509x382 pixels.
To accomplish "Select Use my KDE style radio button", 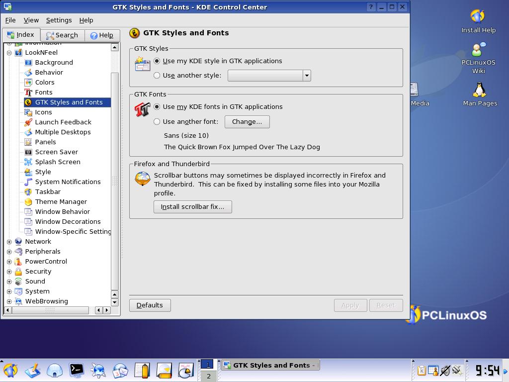I will [x=157, y=61].
